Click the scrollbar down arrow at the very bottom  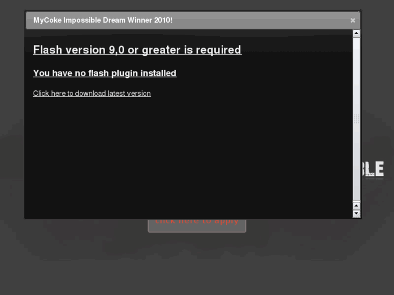tap(356, 214)
